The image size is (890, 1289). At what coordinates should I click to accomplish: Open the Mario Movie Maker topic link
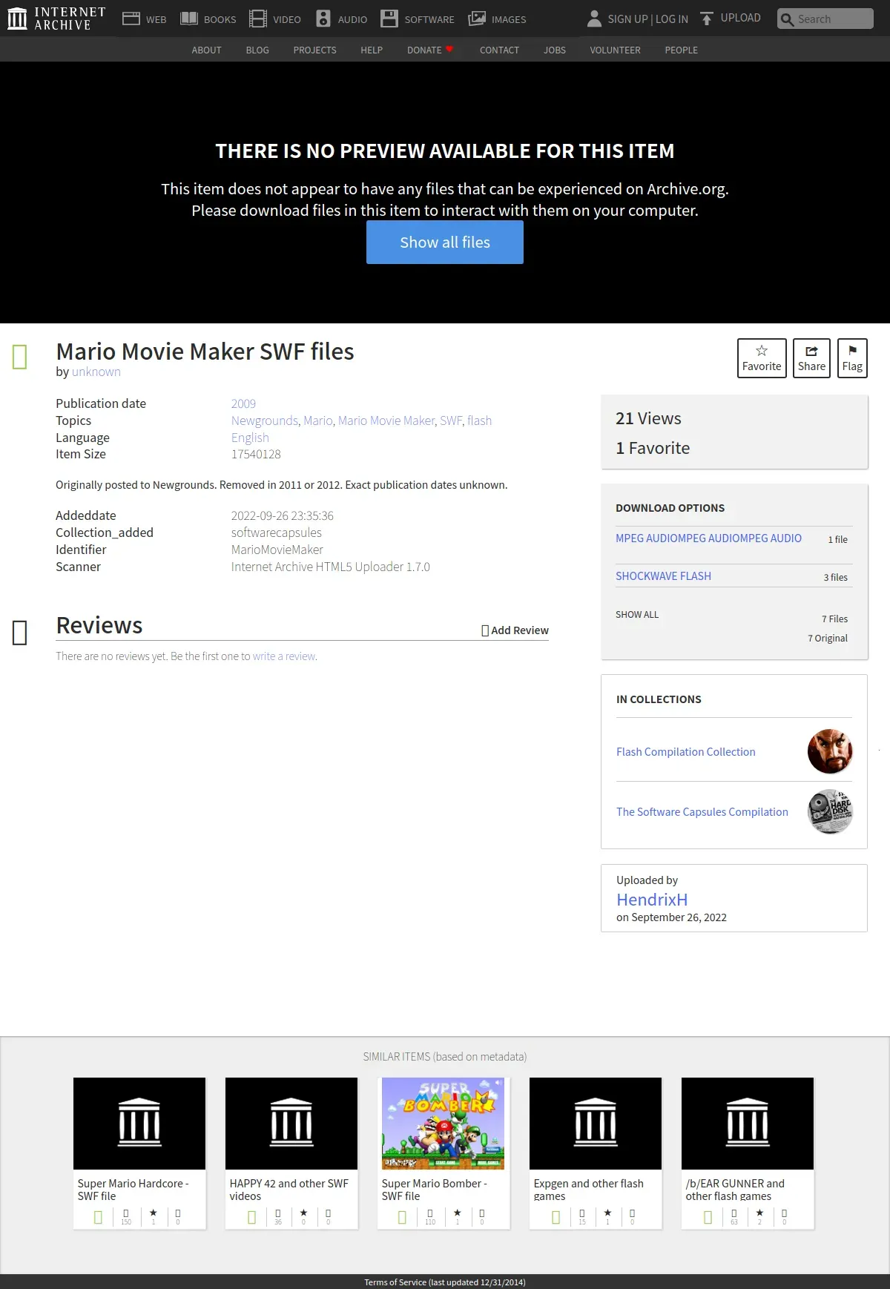pos(386,421)
